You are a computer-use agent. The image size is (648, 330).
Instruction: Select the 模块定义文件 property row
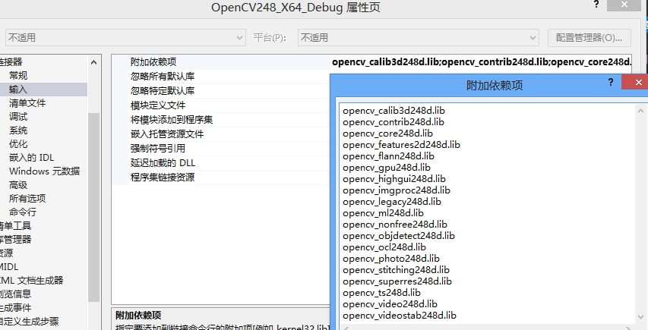[x=158, y=105]
